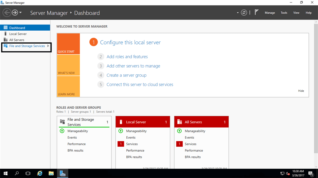Screen dimensions: 318x178
Task: Click the forward navigation arrow button
Action: (15, 13)
